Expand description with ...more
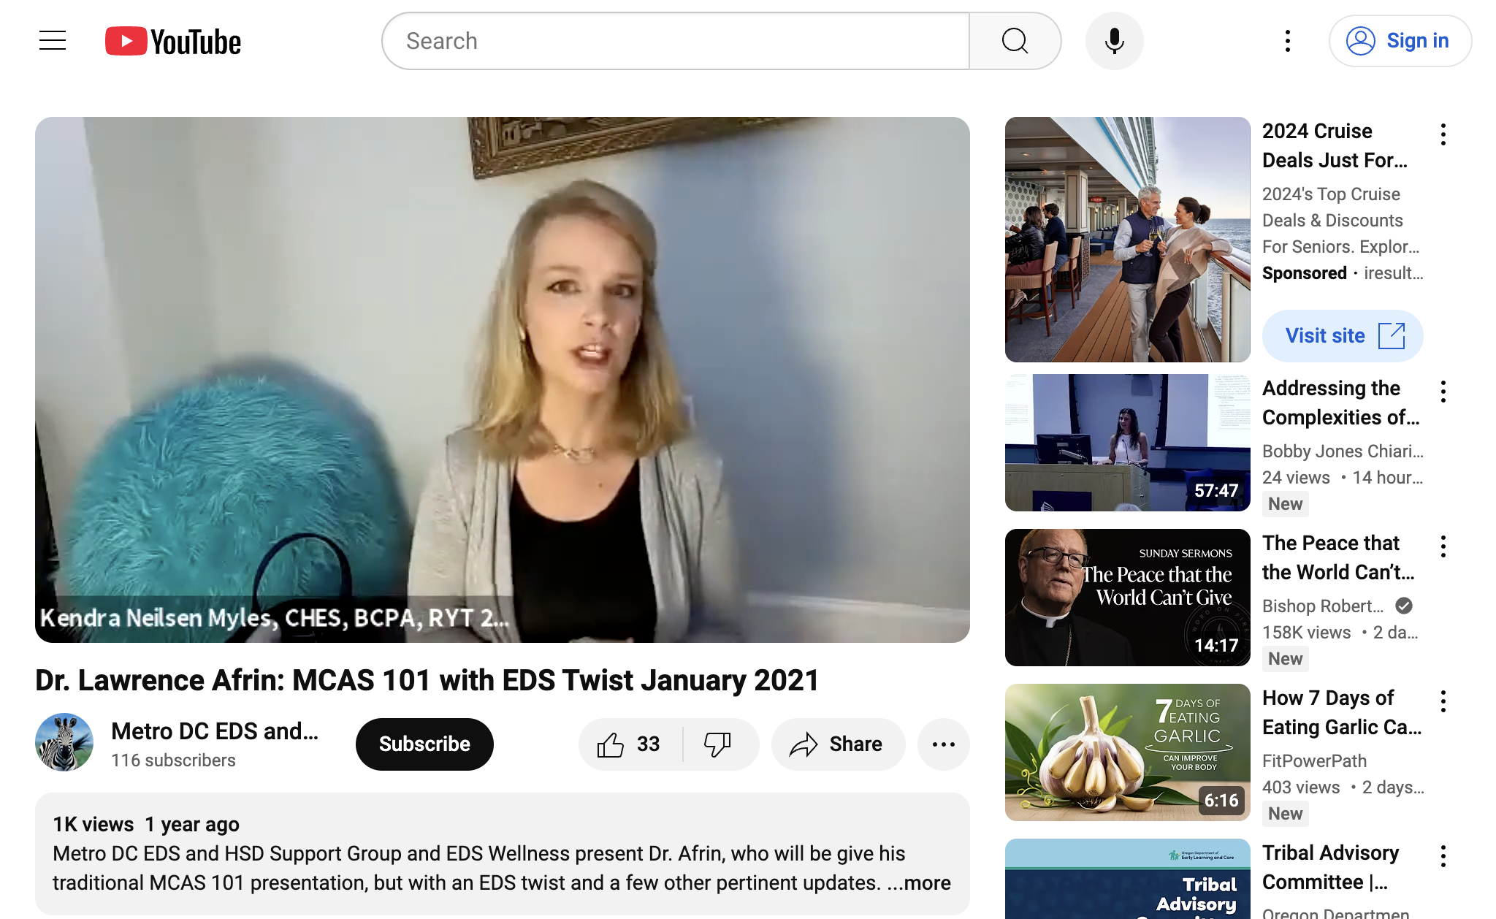Image resolution: width=1496 pixels, height=919 pixels. click(919, 882)
